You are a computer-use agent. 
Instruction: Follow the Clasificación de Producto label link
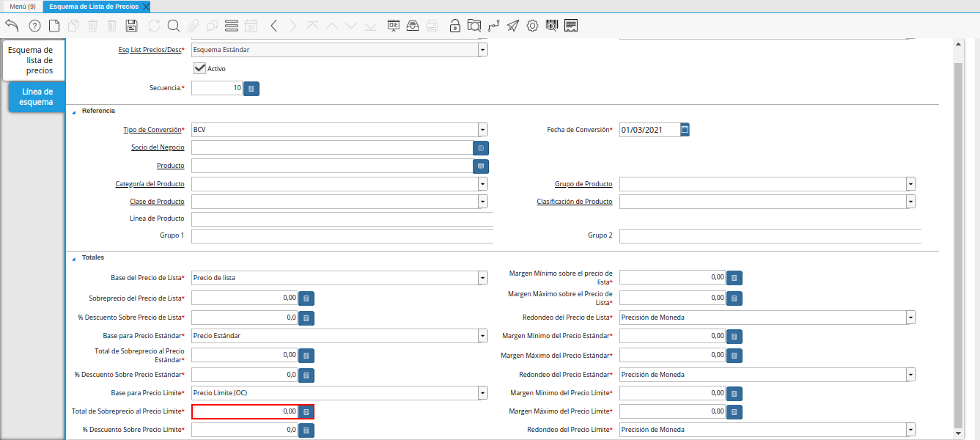[x=575, y=202]
